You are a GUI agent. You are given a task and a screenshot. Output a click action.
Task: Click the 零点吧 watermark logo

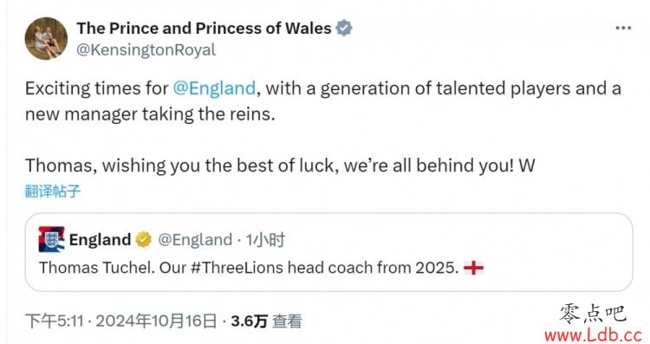click(593, 314)
